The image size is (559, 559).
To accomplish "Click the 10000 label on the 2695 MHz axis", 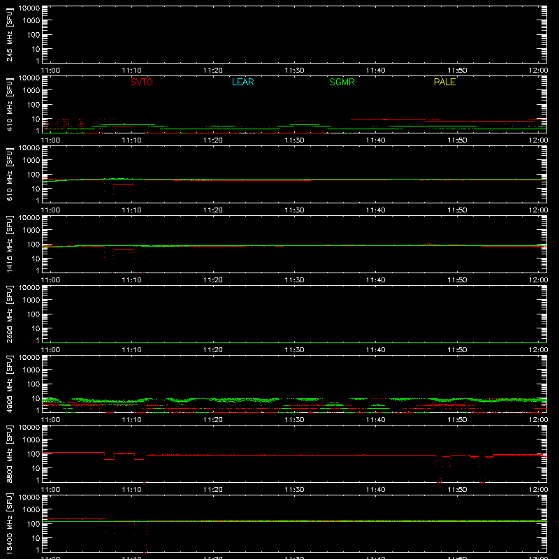I will [29, 288].
